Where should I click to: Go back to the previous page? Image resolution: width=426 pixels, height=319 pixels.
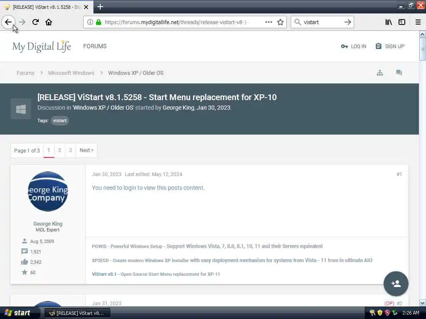8,22
